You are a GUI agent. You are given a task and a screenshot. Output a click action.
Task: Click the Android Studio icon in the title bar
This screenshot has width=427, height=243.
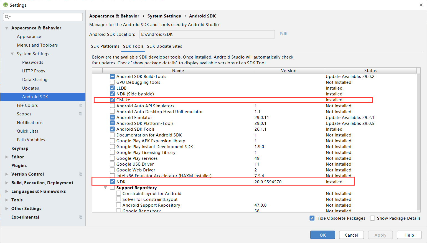5,5
